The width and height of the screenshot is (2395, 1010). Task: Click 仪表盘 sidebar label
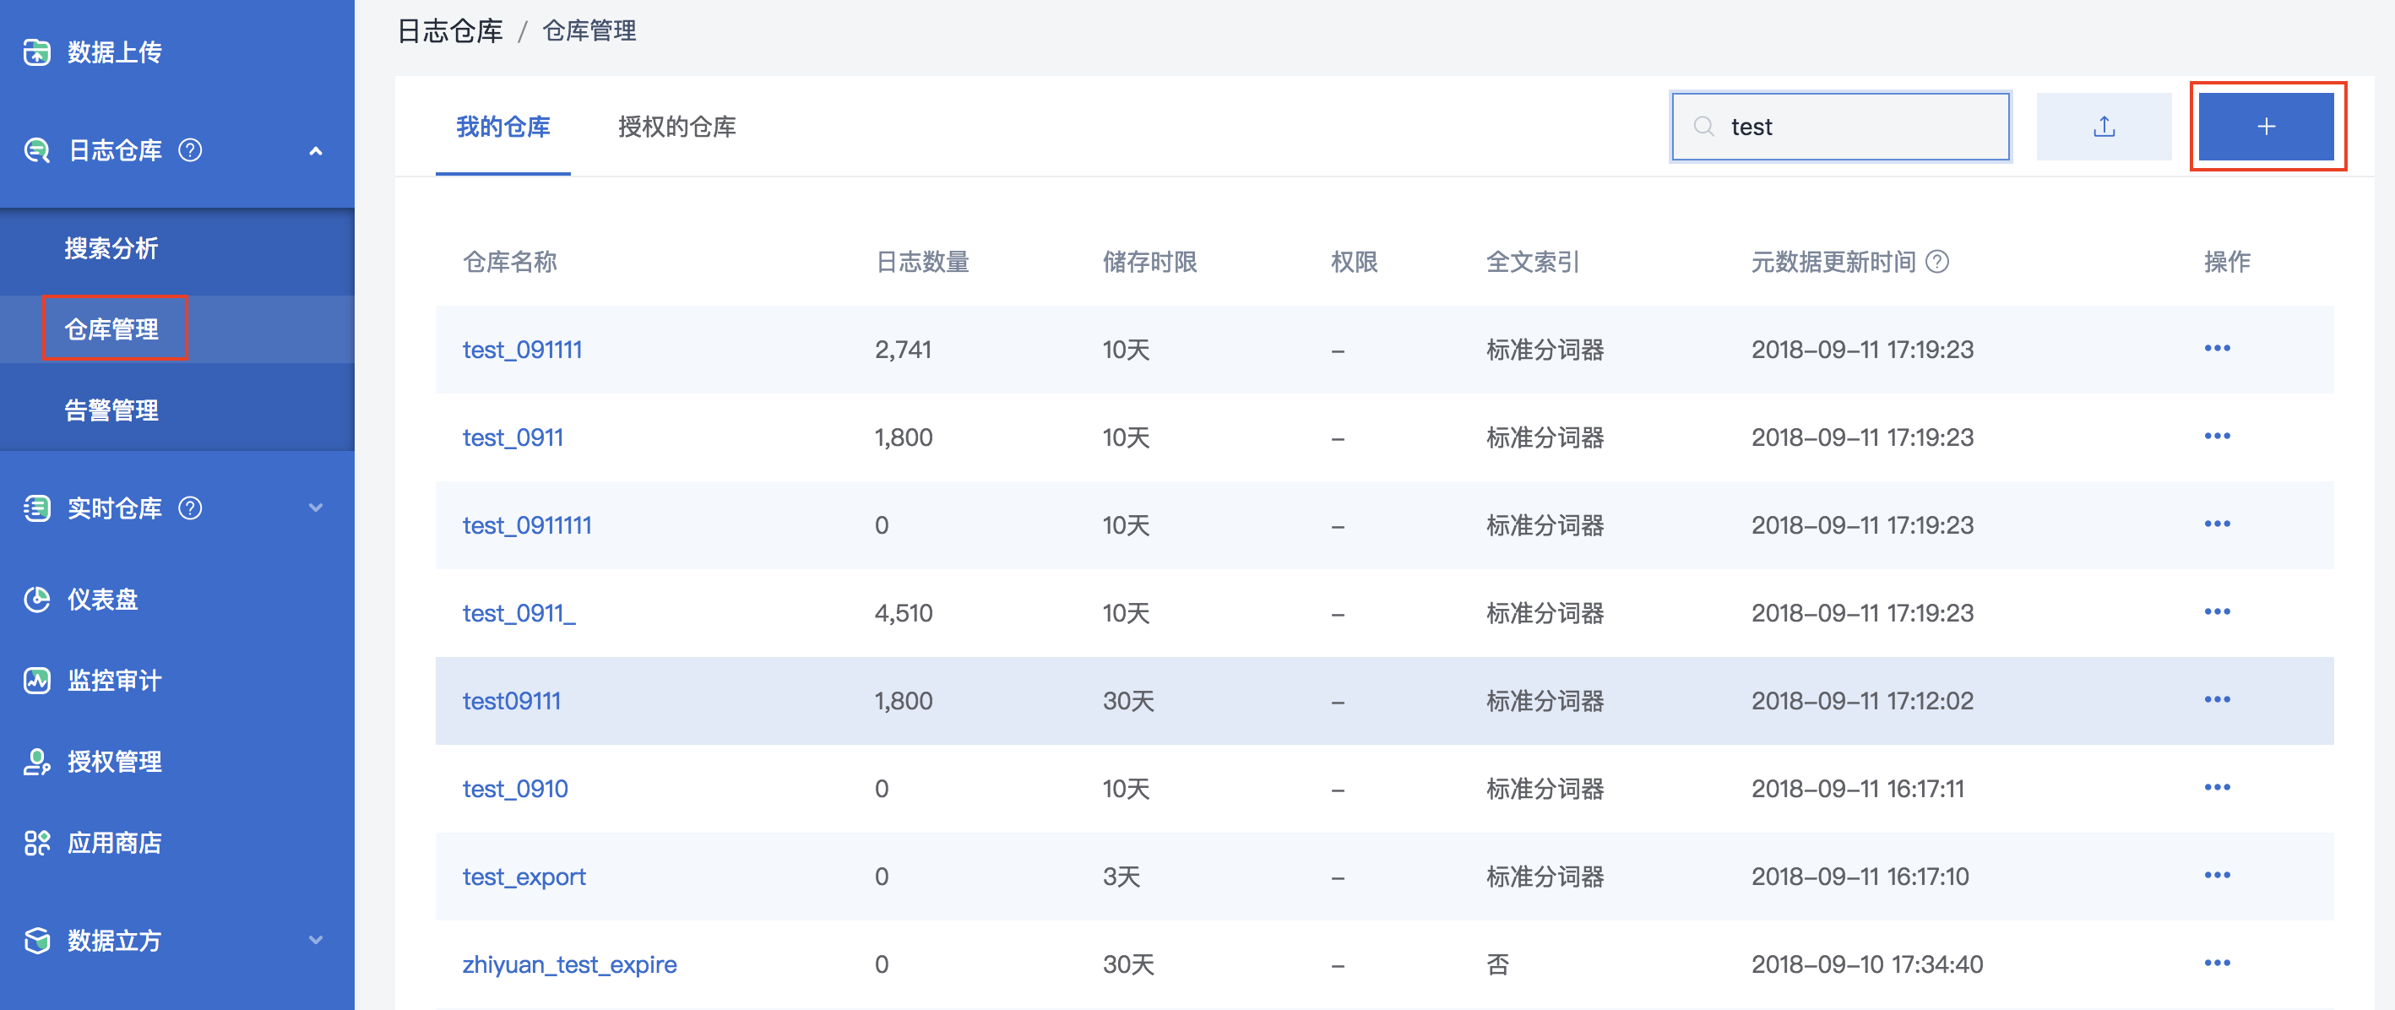(102, 599)
